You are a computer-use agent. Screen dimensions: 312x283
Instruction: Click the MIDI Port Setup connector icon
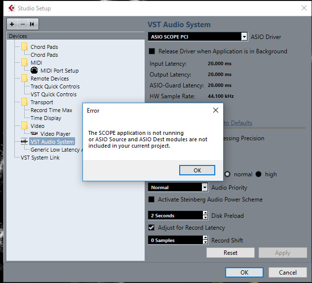pyautogui.click(x=34, y=70)
